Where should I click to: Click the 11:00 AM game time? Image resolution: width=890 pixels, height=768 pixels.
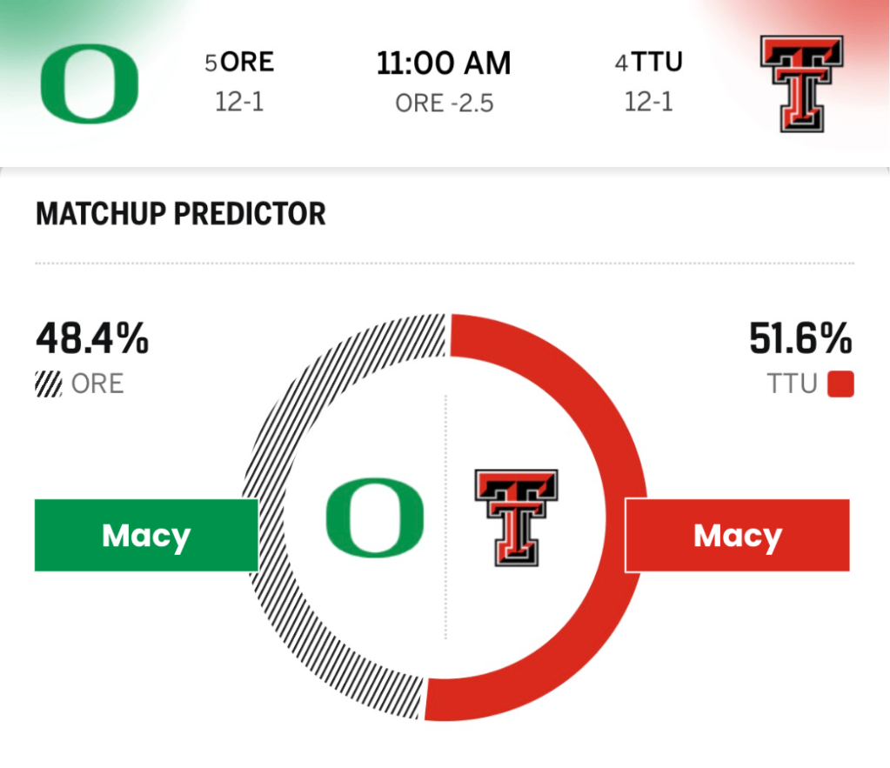(x=444, y=63)
